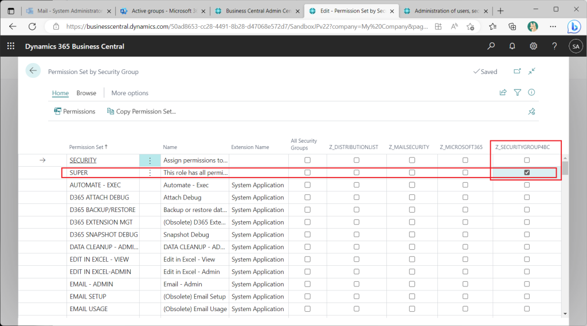Open the Business Central search magnifier

point(491,46)
